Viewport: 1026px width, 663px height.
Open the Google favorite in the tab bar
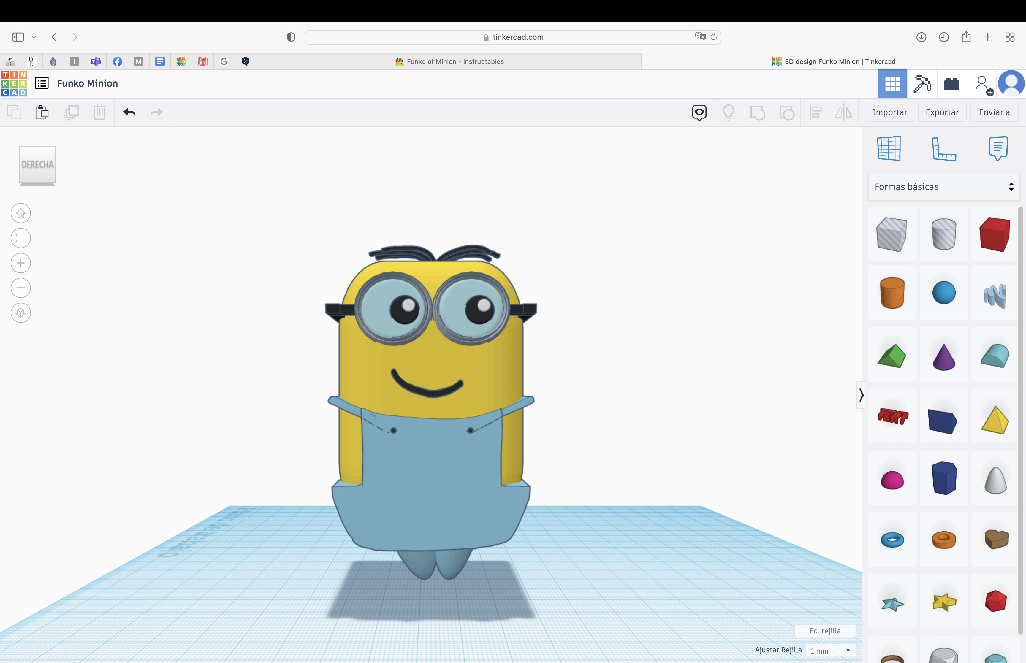click(224, 61)
